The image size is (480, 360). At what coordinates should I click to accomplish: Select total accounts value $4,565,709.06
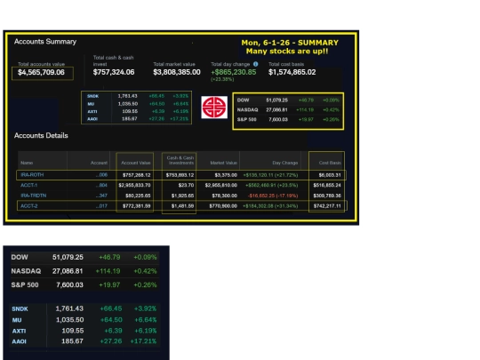coord(41,72)
